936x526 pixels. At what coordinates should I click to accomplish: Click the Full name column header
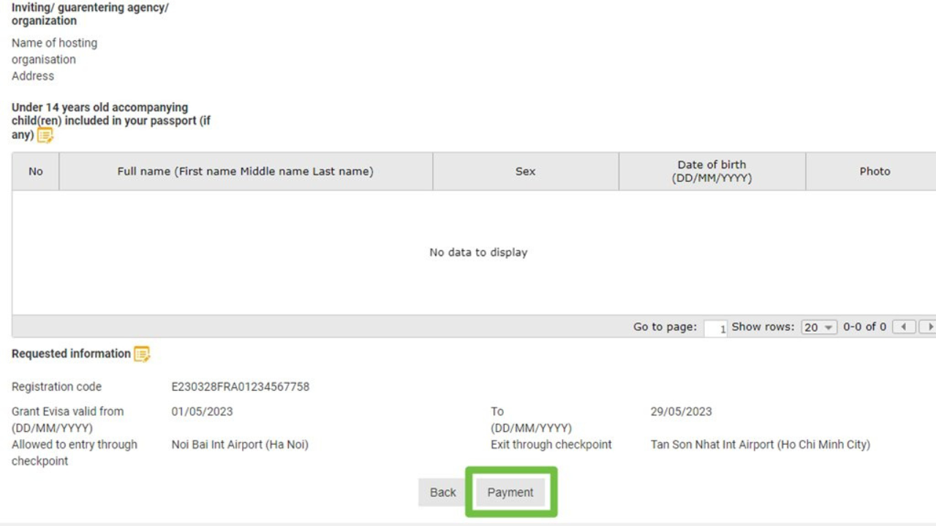coord(245,172)
